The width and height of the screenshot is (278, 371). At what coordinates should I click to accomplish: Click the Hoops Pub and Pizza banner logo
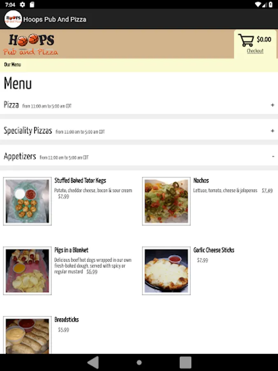31,44
